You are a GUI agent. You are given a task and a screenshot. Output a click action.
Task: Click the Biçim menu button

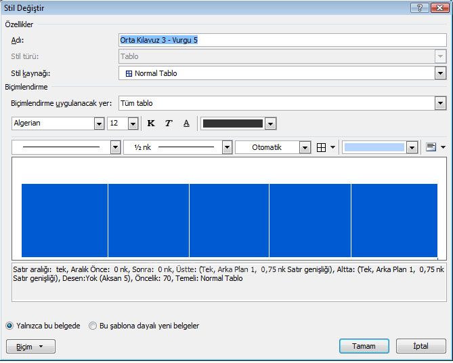pos(30,347)
